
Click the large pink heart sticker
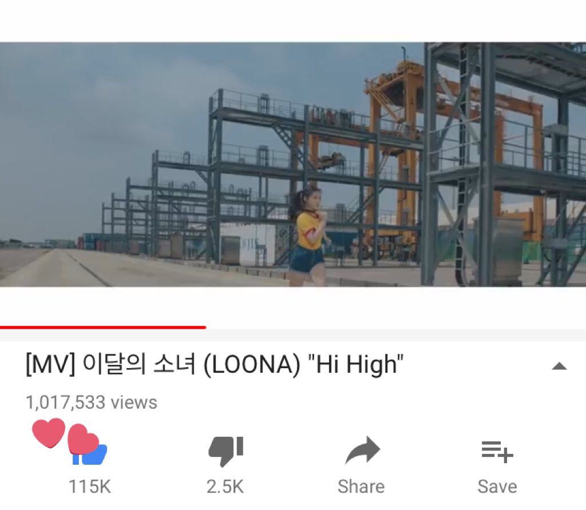click(x=49, y=432)
